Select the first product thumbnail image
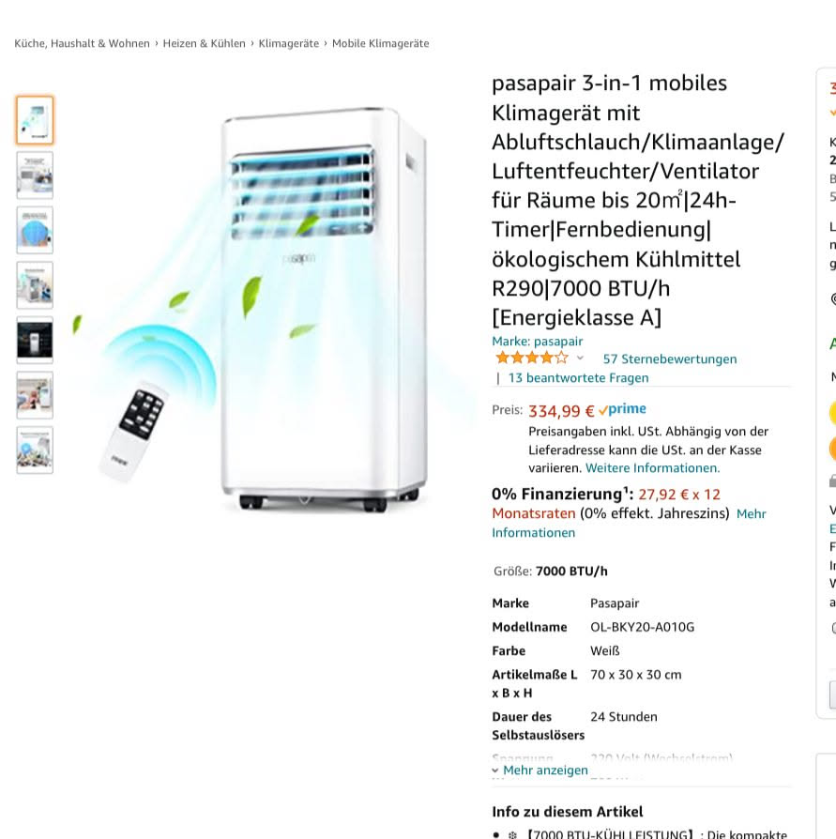Viewport: 836px width, 839px height. click(35, 120)
